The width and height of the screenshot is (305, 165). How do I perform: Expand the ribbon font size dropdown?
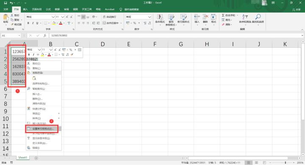pos(62,17)
